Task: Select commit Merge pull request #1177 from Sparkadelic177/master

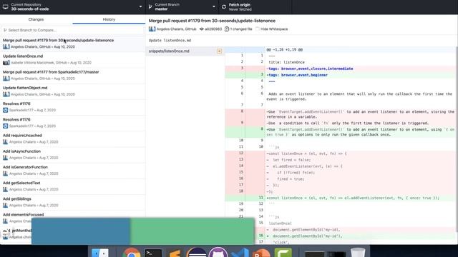Action: click(x=72, y=75)
